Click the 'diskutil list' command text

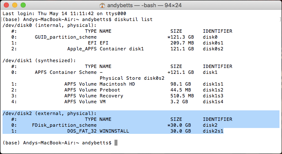(x=133, y=19)
